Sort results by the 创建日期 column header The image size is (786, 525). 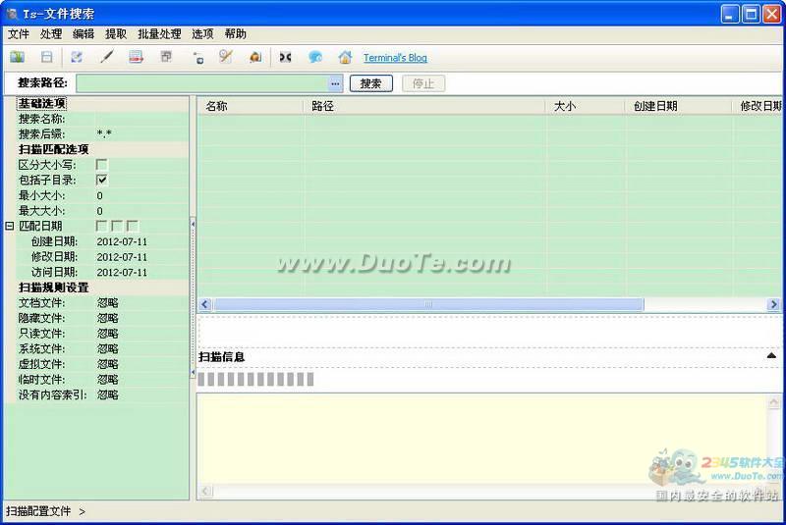[x=679, y=106]
